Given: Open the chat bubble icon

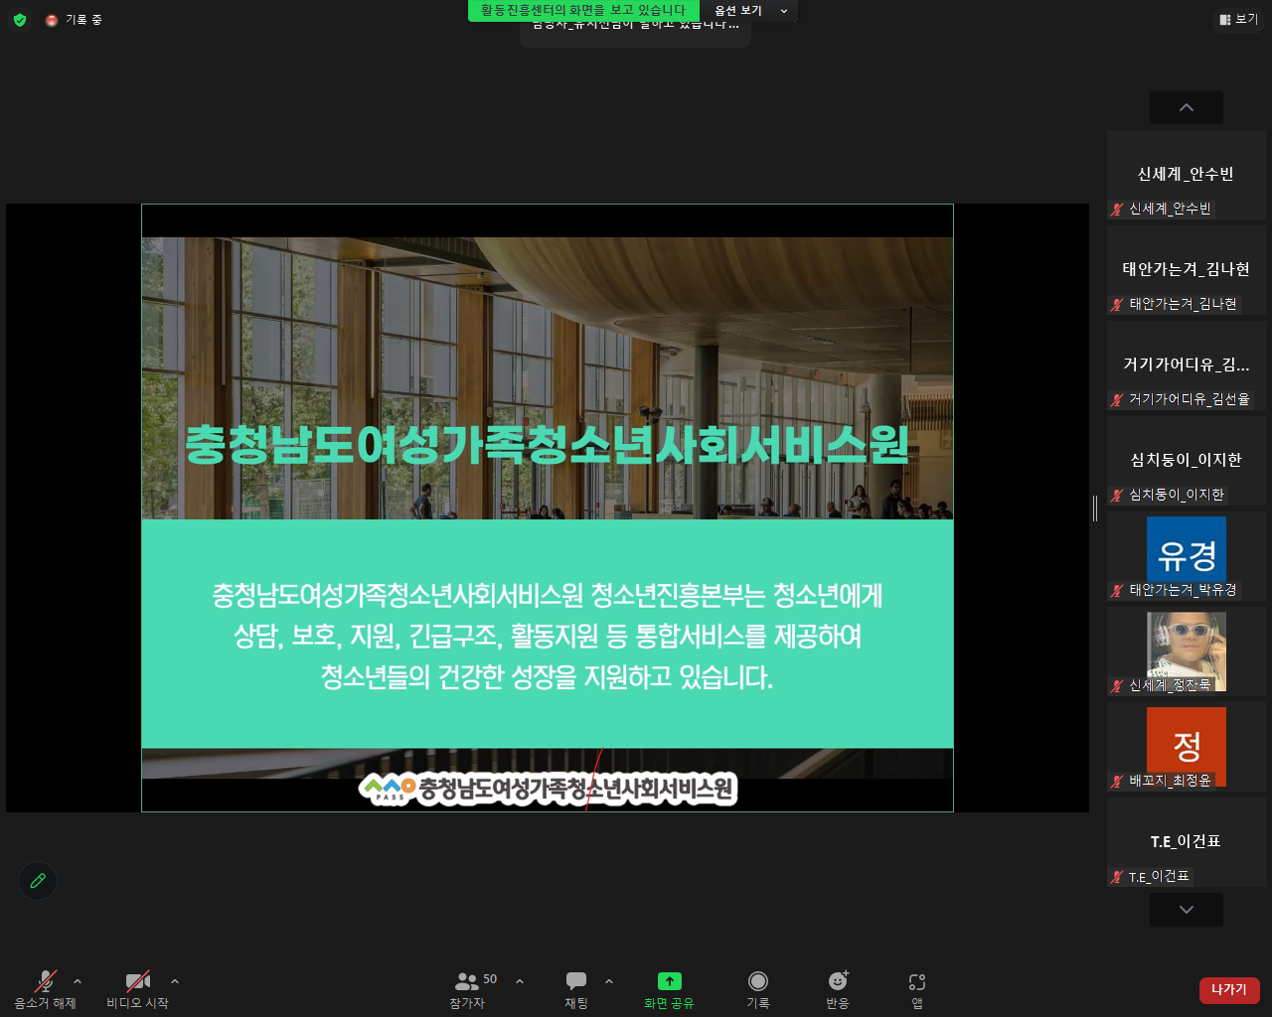Looking at the screenshot, I should coord(576,982).
